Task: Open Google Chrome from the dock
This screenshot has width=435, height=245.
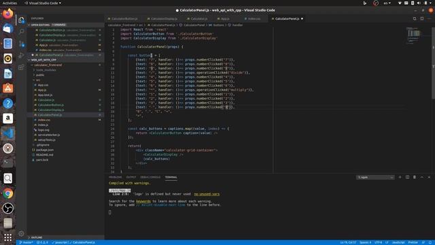Action: point(7,193)
